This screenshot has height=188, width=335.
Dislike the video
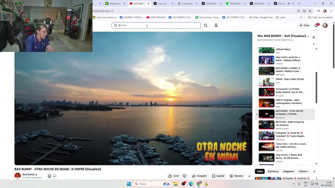184,176
